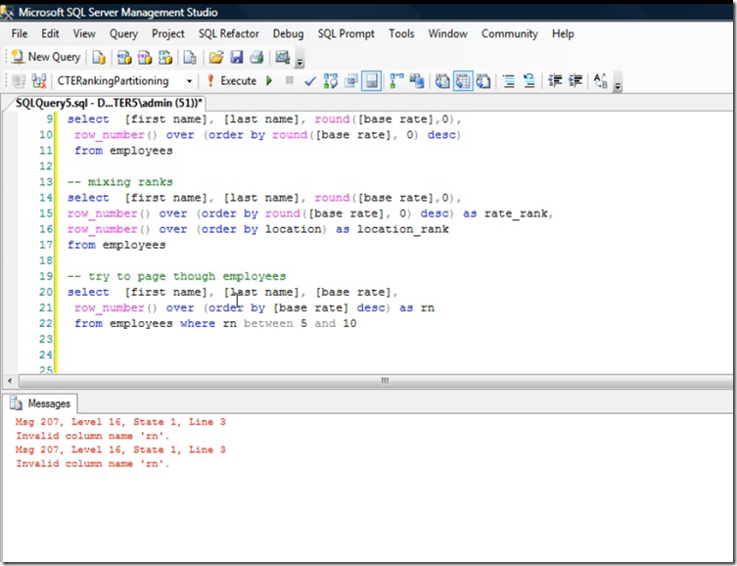
Task: Save the query with the floppy icon
Action: coord(237,58)
